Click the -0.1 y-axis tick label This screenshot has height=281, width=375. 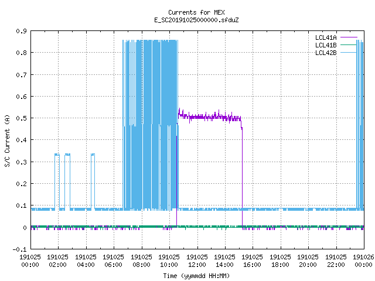click(x=19, y=249)
